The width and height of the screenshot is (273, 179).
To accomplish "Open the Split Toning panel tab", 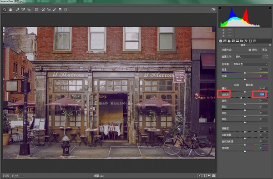I will pyautogui.click(x=238, y=41).
